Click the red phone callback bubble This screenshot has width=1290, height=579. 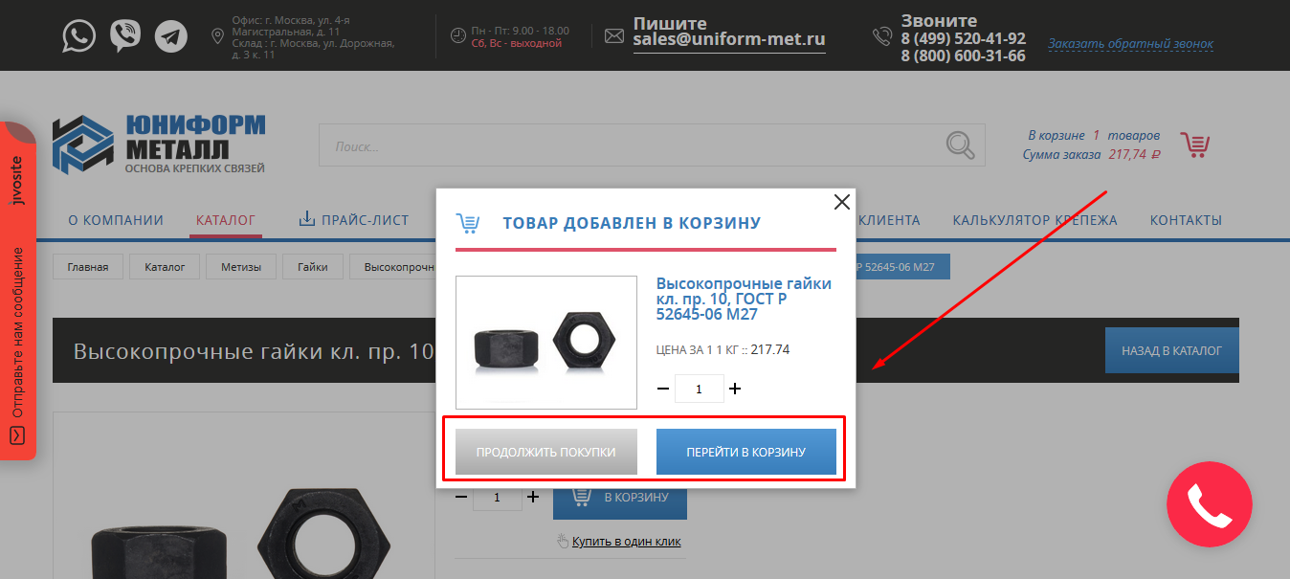click(1209, 503)
